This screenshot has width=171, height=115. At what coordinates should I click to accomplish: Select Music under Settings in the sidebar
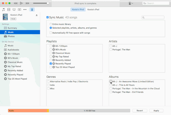(20, 32)
